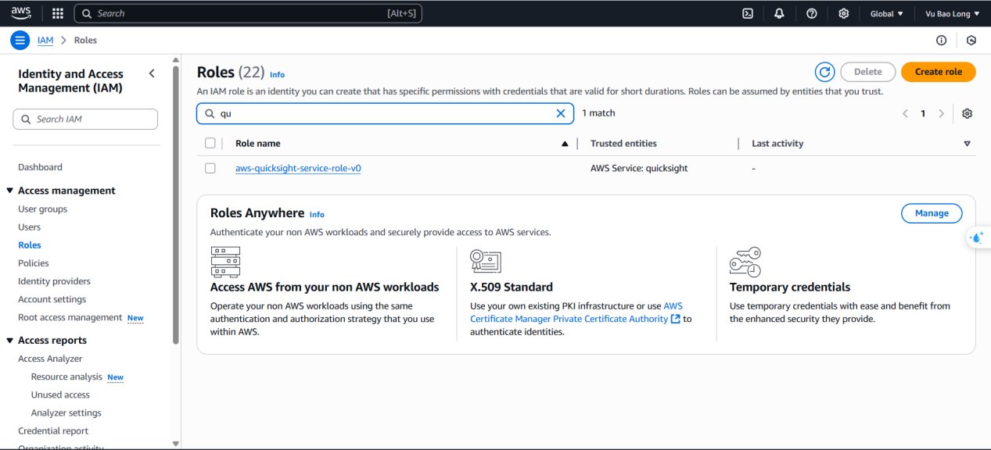The height and width of the screenshot is (450, 991).
Task: Click the Delete button
Action: (867, 72)
